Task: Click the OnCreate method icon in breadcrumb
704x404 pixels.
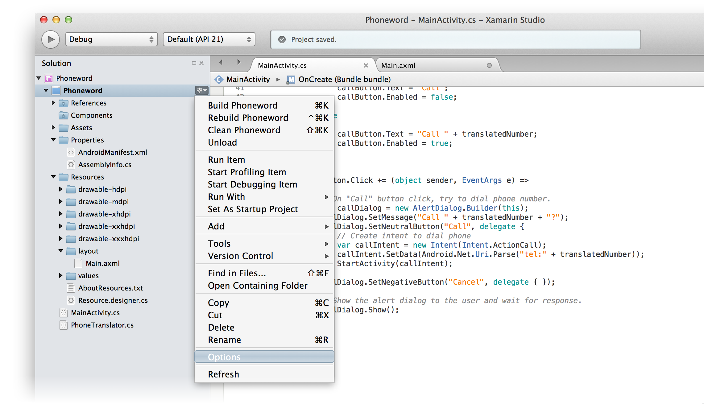Action: pos(291,80)
